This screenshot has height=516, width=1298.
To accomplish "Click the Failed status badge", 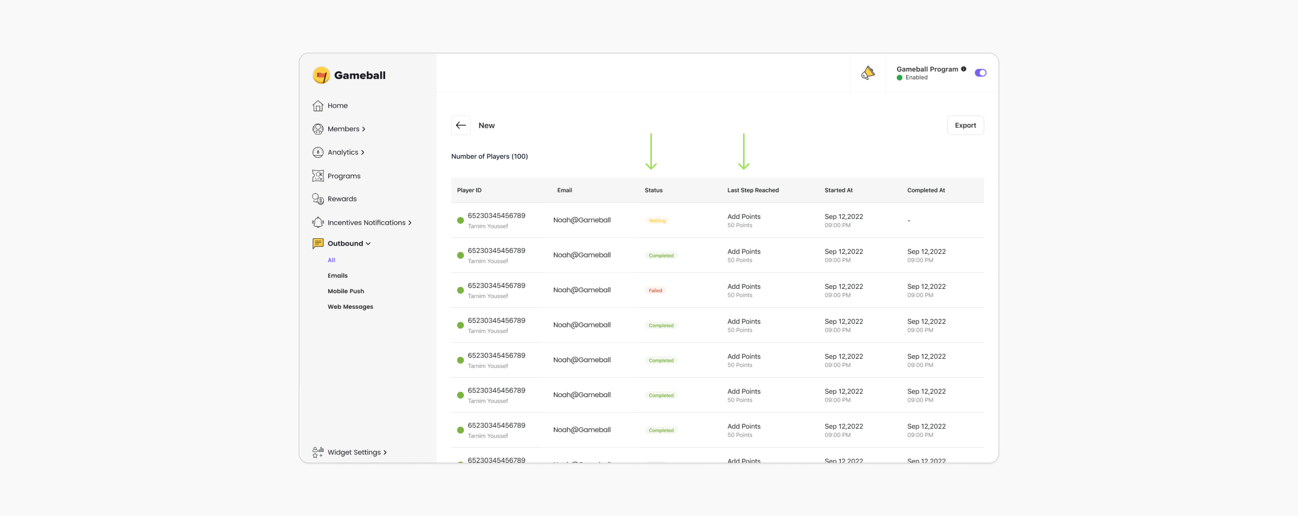I will point(655,290).
